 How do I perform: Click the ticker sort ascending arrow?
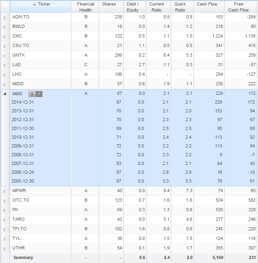[x=34, y=4]
